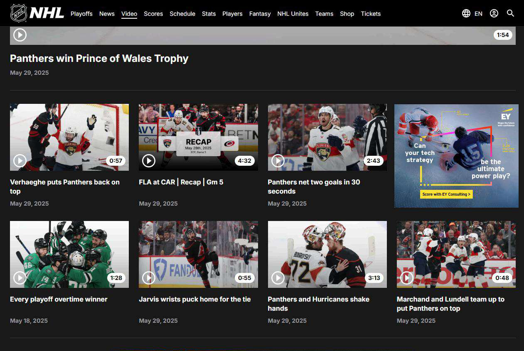Image resolution: width=524 pixels, height=351 pixels.
Task: Play the Jarvis wrists puck home video
Action: point(149,277)
